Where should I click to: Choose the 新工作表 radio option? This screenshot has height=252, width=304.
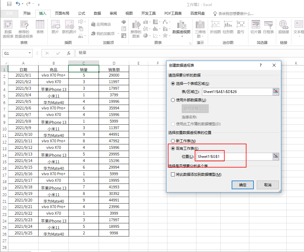coord(173,141)
